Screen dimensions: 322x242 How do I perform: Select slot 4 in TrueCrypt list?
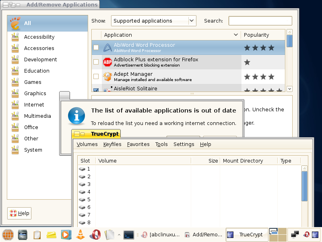pyautogui.click(x=189, y=192)
